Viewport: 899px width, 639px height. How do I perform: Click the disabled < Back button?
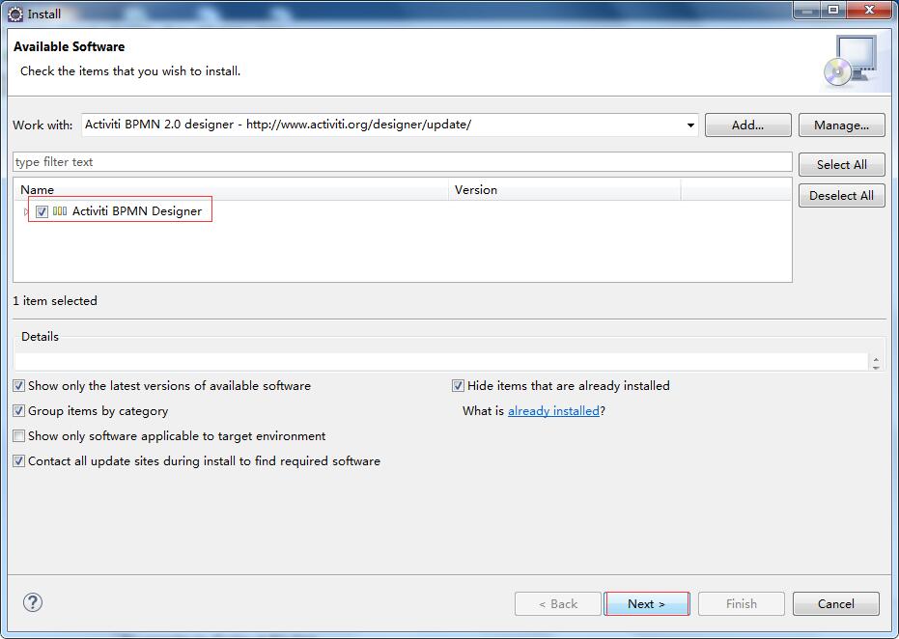(558, 603)
